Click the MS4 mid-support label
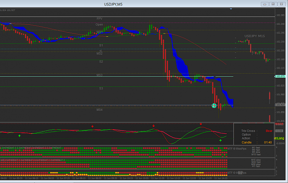Viewport: 288px width, 183px height. click(x=100, y=110)
